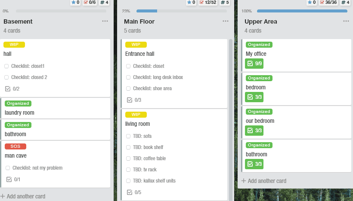
Task: Add another card to Basement list
Action: 23,196
